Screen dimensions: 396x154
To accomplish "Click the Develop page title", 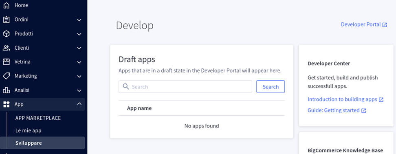I will point(134,26).
